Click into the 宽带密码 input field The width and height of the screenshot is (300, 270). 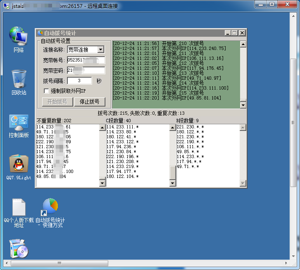pyautogui.click(x=86, y=70)
